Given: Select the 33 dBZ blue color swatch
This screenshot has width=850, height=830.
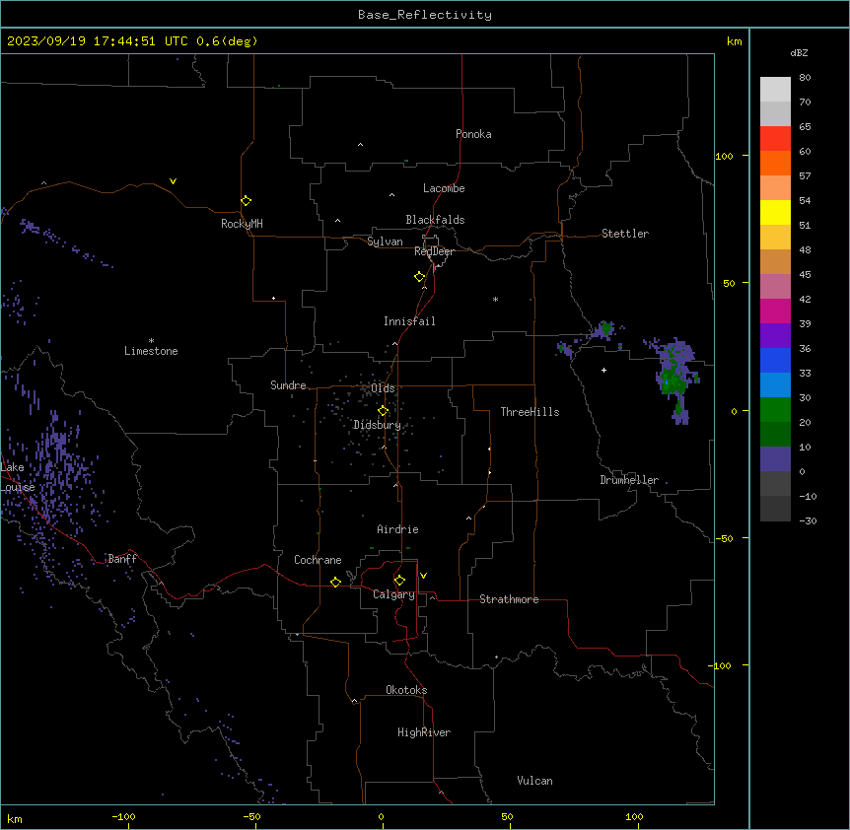Looking at the screenshot, I should pyautogui.click(x=775, y=384).
